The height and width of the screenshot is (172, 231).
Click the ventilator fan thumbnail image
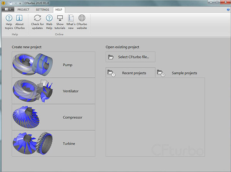pos(33,91)
